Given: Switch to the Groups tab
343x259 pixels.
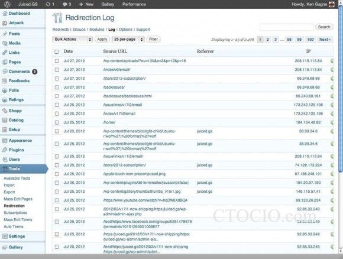Looking at the screenshot, I should [79, 30].
